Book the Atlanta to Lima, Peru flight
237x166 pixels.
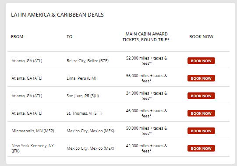(201, 78)
